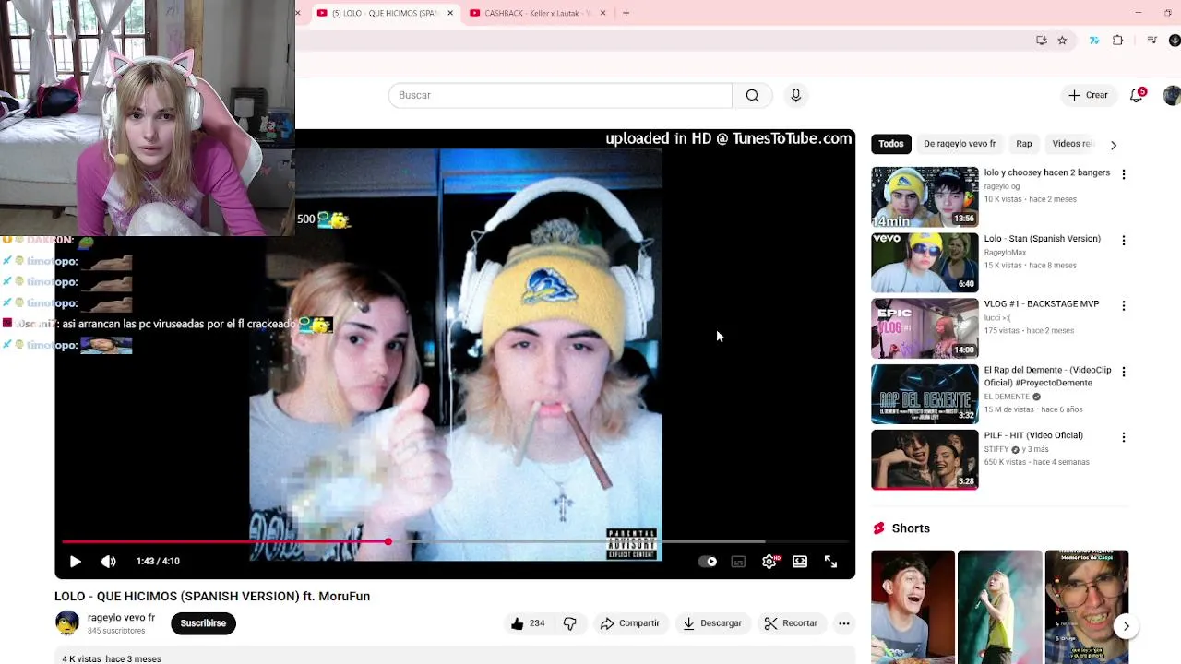This screenshot has width=1181, height=664.
Task: Open player settings gear with HD badge
Action: point(769,561)
